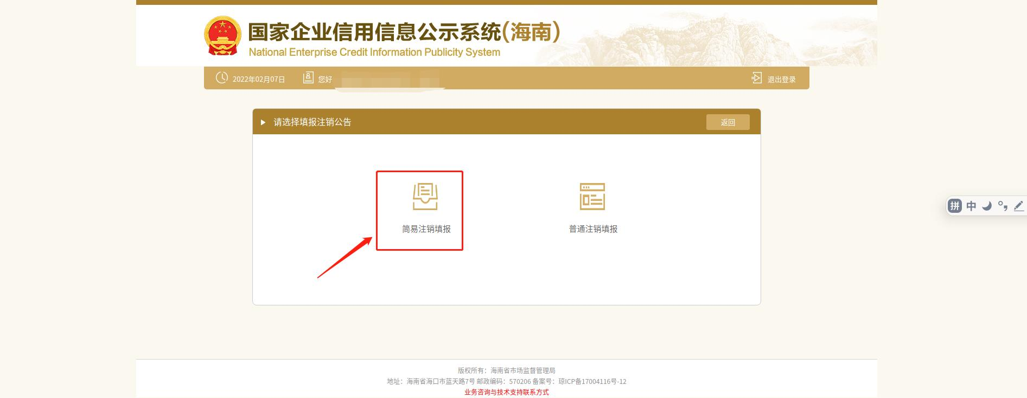Click the 退出登录 logout text
The width and height of the screenshot is (1027, 398).
781,79
